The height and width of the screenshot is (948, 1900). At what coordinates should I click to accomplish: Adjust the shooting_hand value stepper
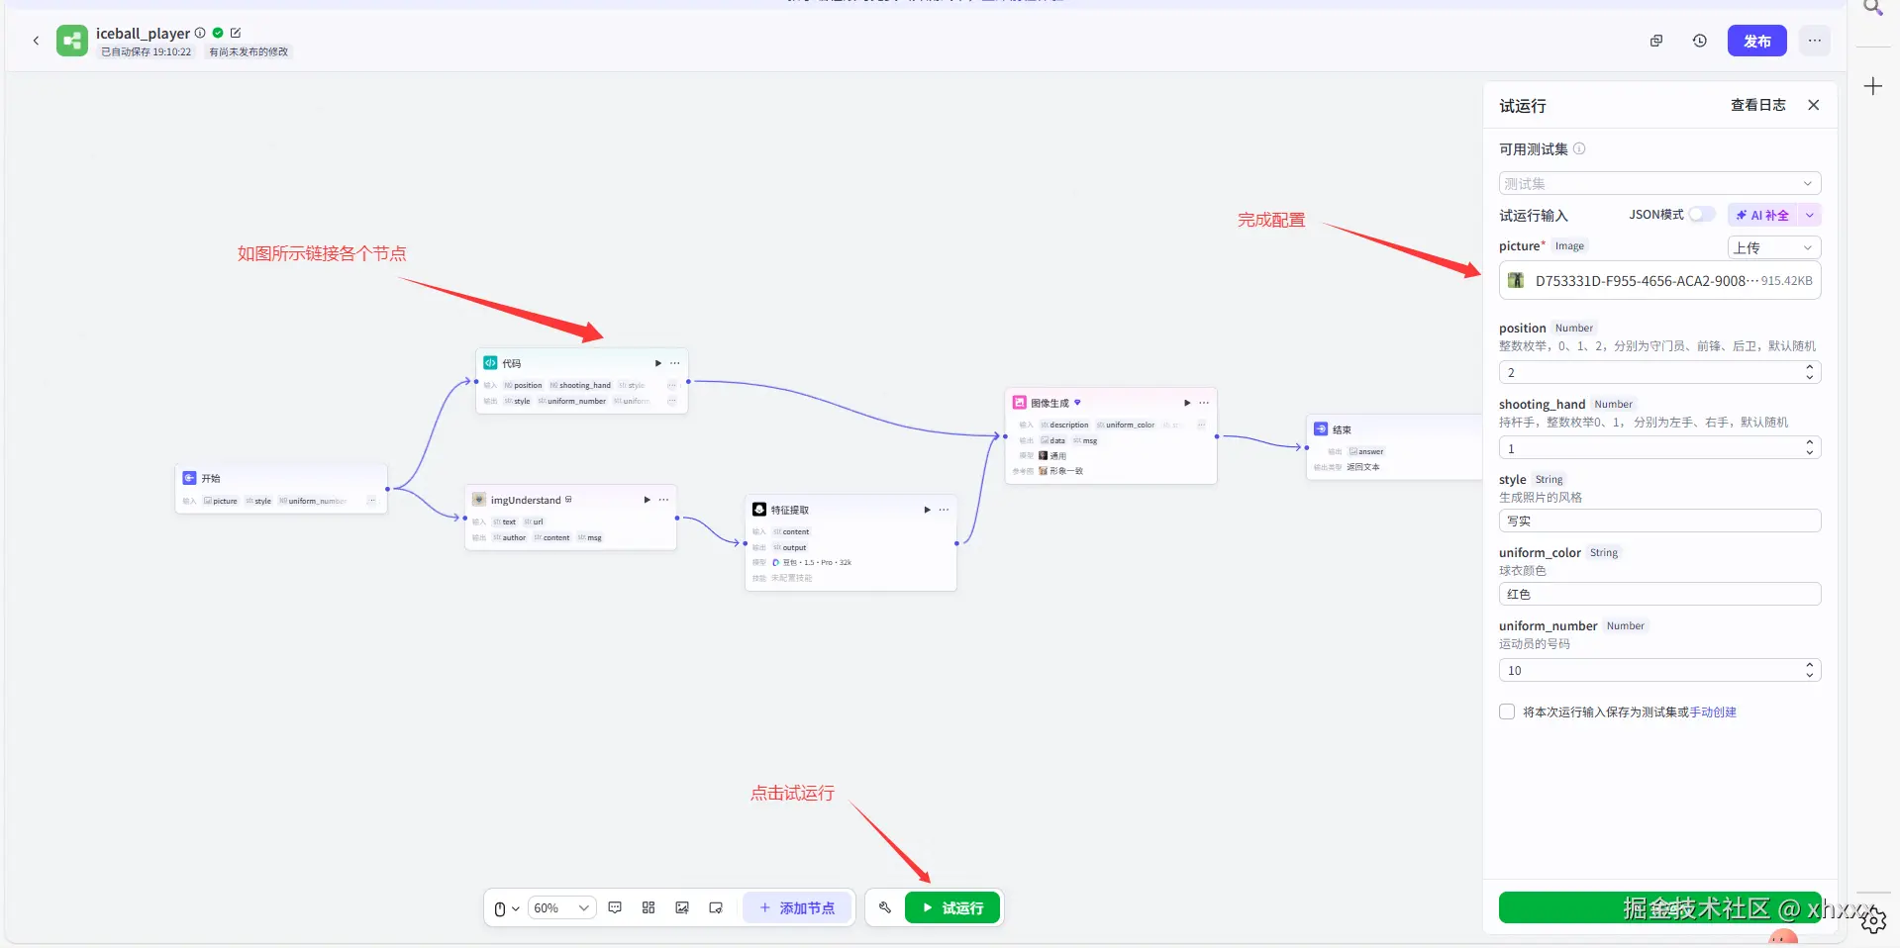tap(1810, 448)
